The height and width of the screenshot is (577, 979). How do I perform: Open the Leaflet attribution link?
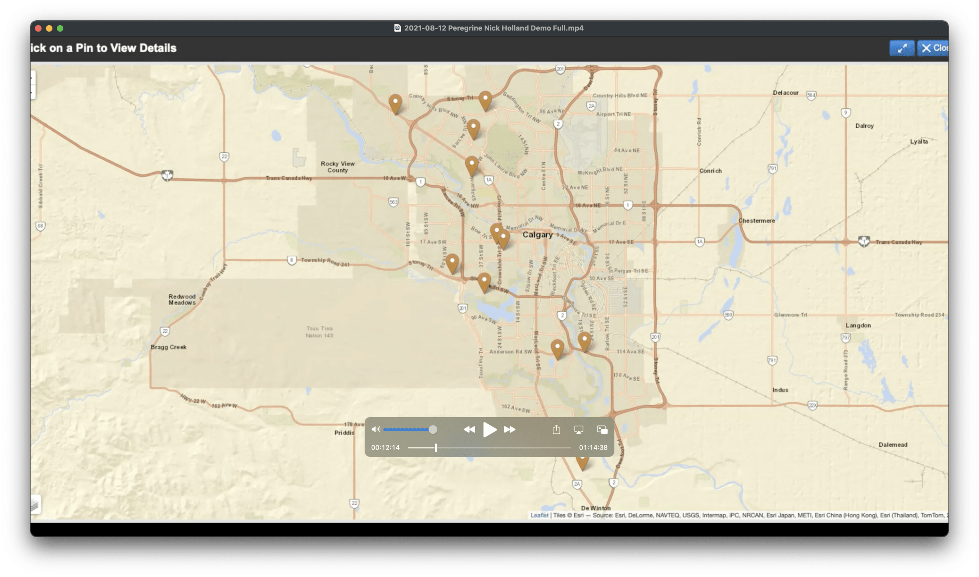pos(539,515)
